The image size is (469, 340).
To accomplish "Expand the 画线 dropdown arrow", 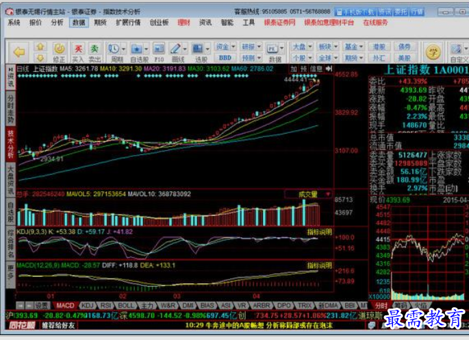I will point(185,49).
